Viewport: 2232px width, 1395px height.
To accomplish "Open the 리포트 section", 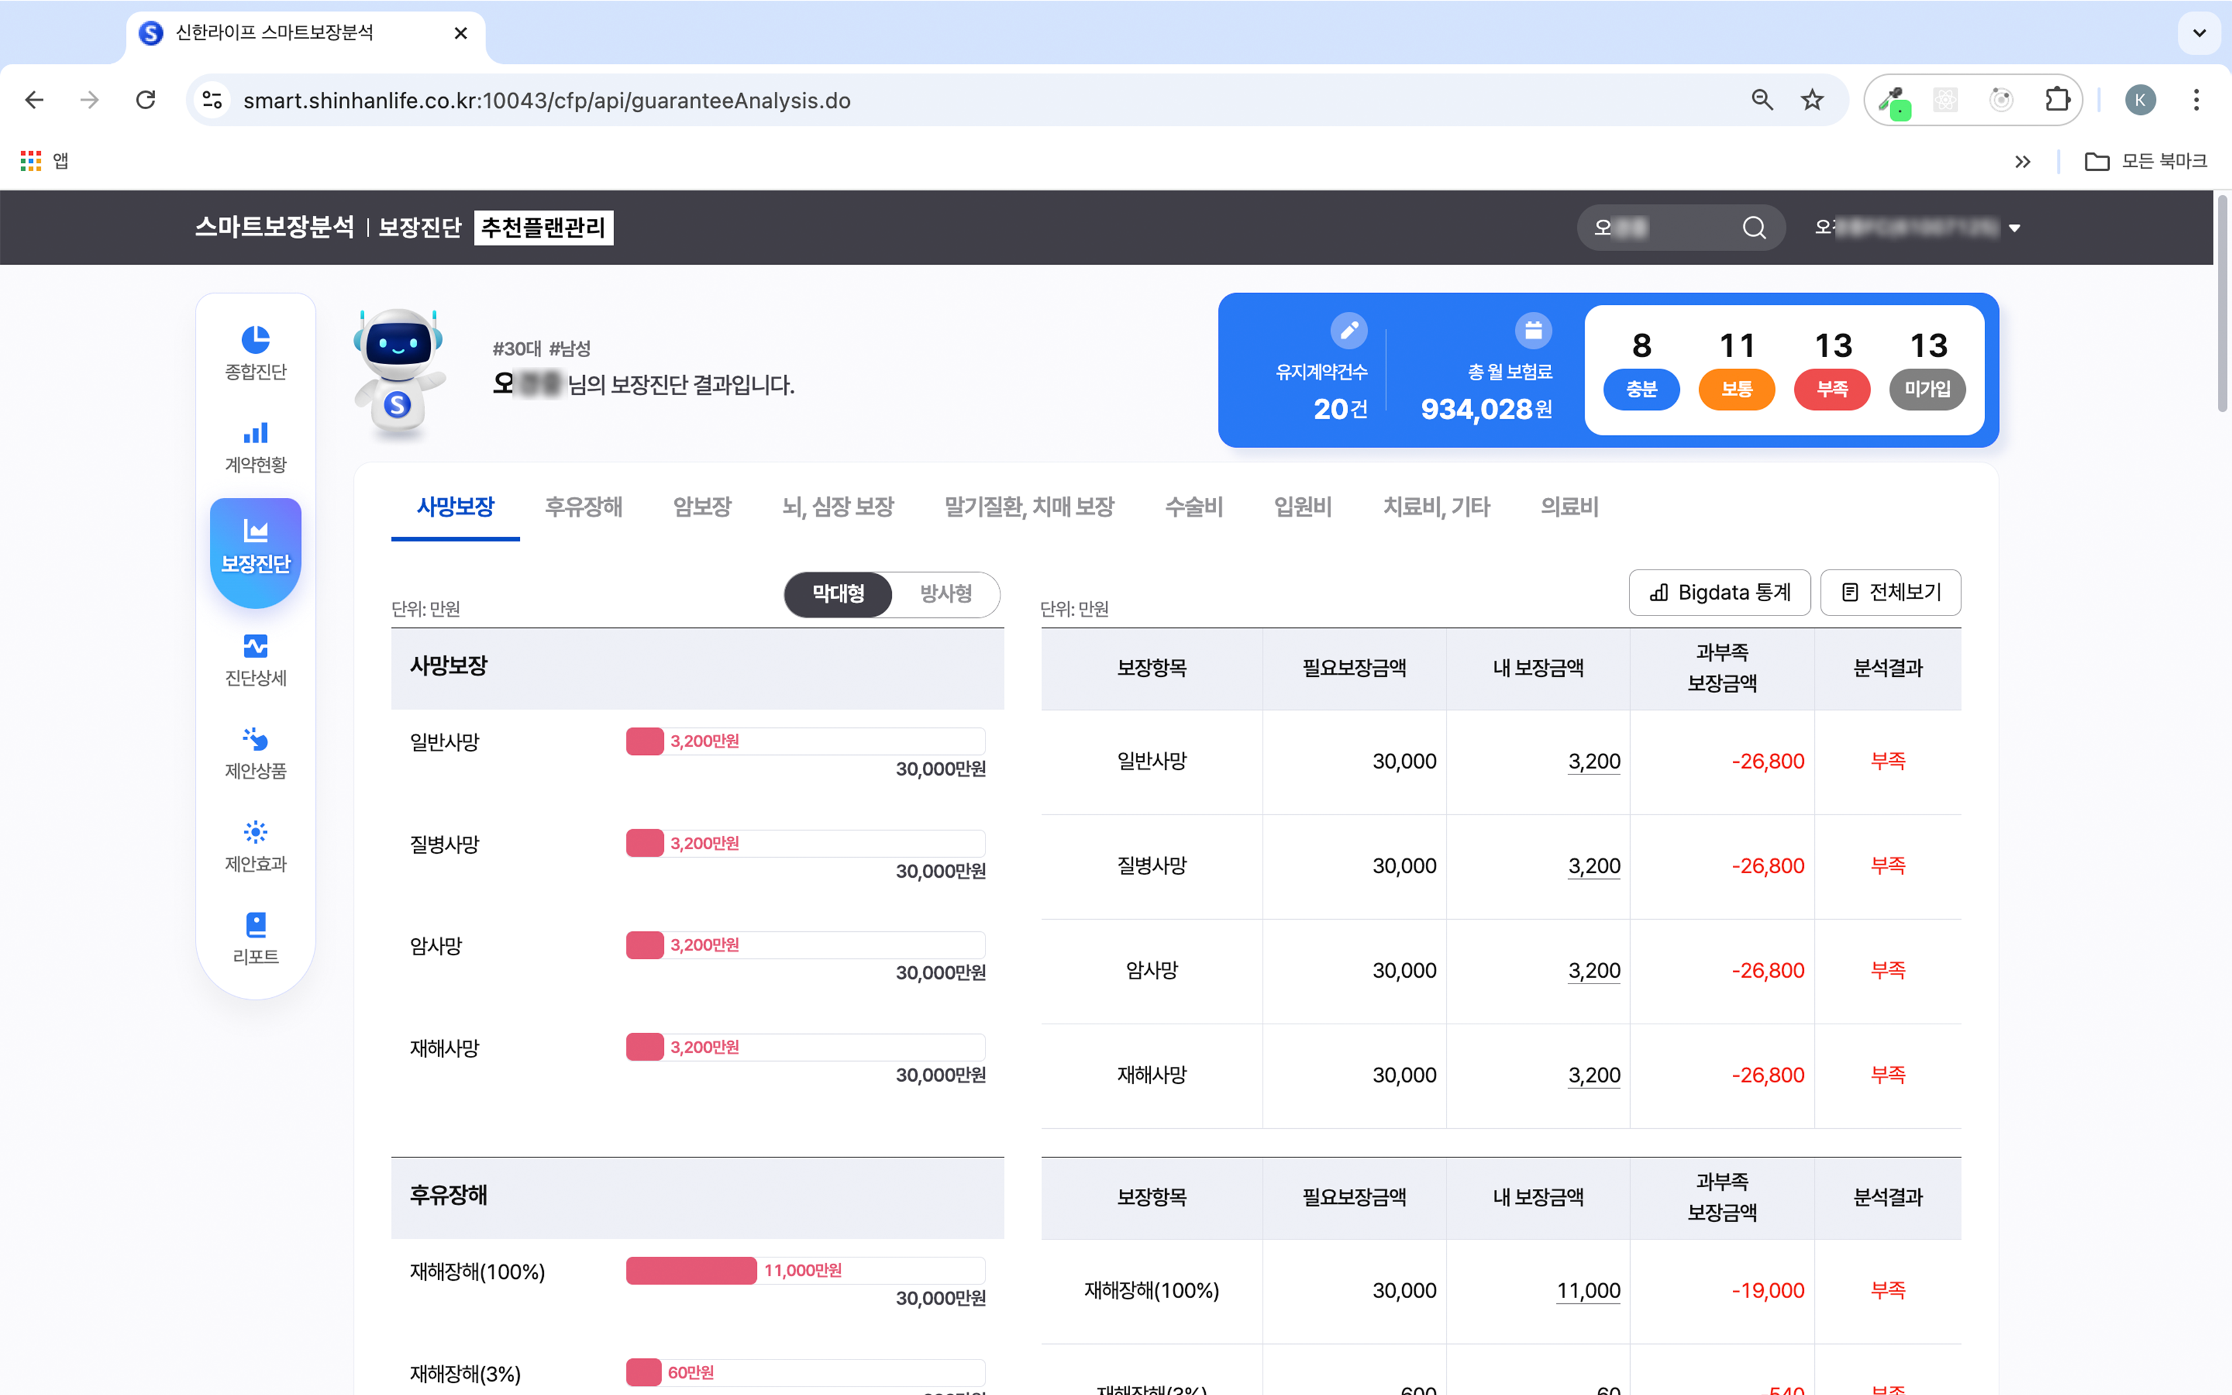I will [256, 936].
